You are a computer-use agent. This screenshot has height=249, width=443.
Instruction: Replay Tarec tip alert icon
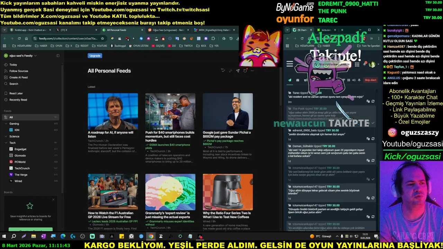(373, 101)
